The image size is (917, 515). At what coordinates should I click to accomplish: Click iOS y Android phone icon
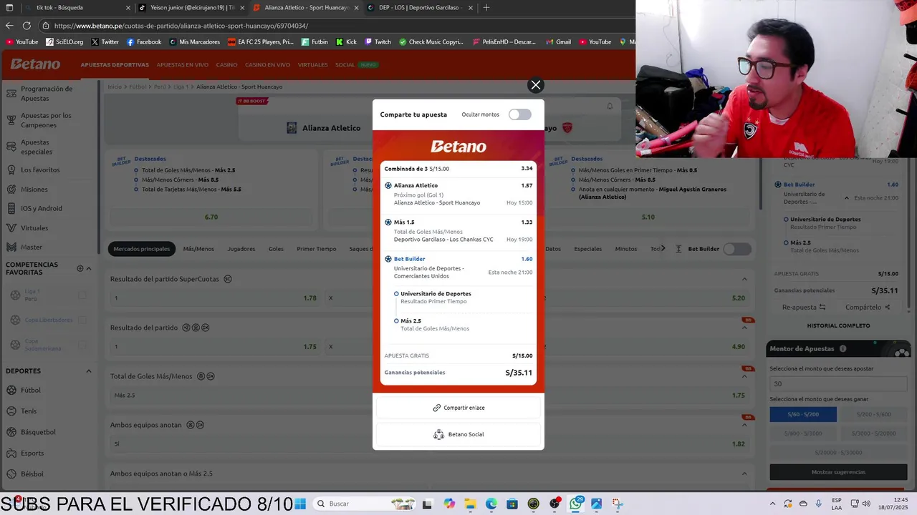pyautogui.click(x=11, y=209)
